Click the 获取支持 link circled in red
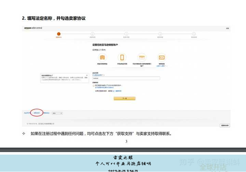The width and height of the screenshot is (246, 172). click(x=37, y=113)
